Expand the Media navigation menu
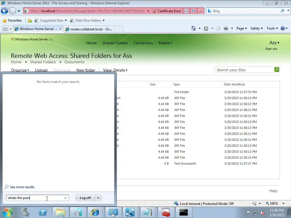The width and height of the screenshot is (291, 218). click(165, 43)
